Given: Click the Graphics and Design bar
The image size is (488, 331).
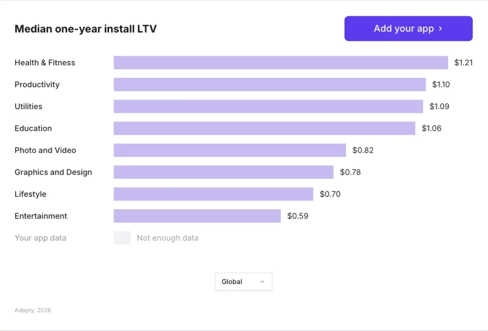Looking at the screenshot, I should 224,172.
